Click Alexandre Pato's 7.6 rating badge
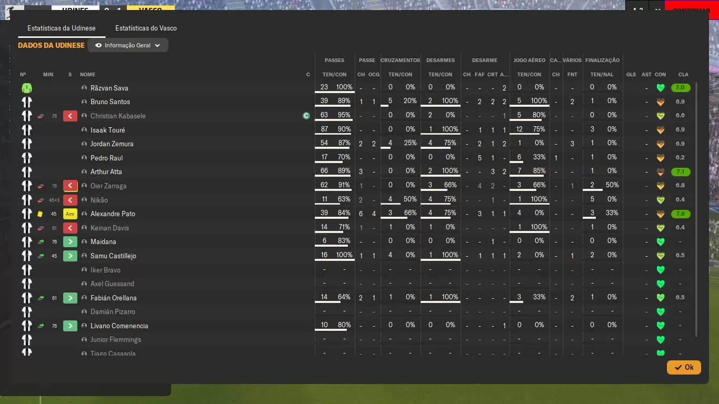 681,214
